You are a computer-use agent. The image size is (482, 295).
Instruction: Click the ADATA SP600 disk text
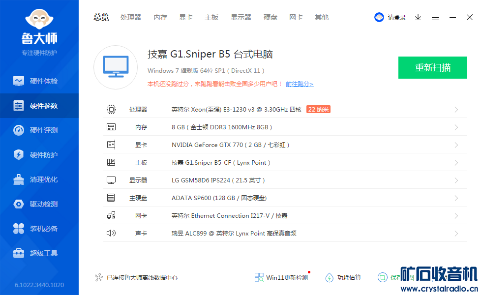[219, 198]
